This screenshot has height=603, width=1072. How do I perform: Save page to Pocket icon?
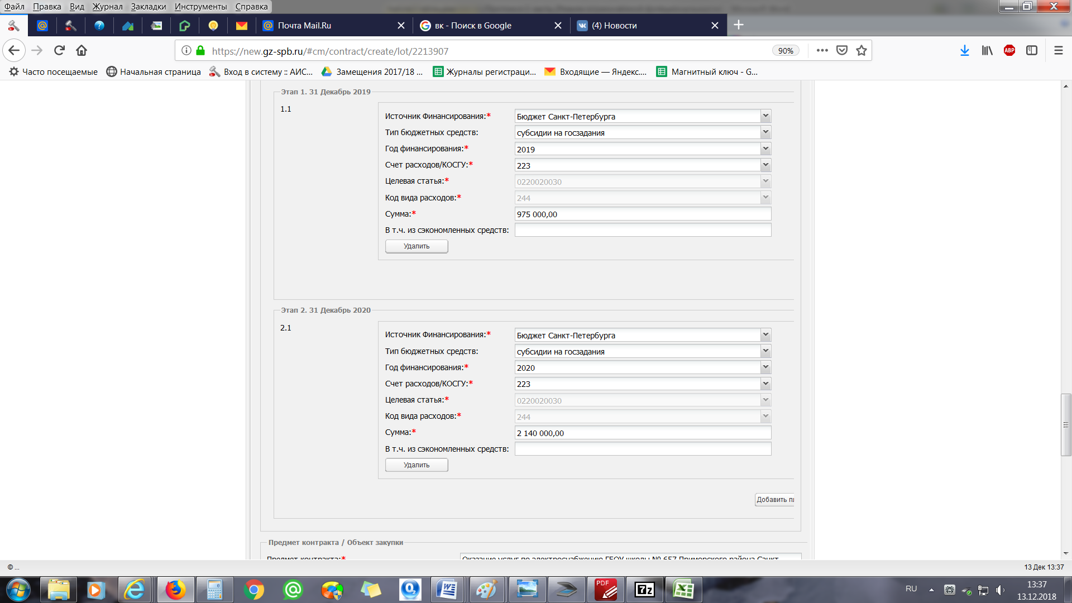(842, 50)
